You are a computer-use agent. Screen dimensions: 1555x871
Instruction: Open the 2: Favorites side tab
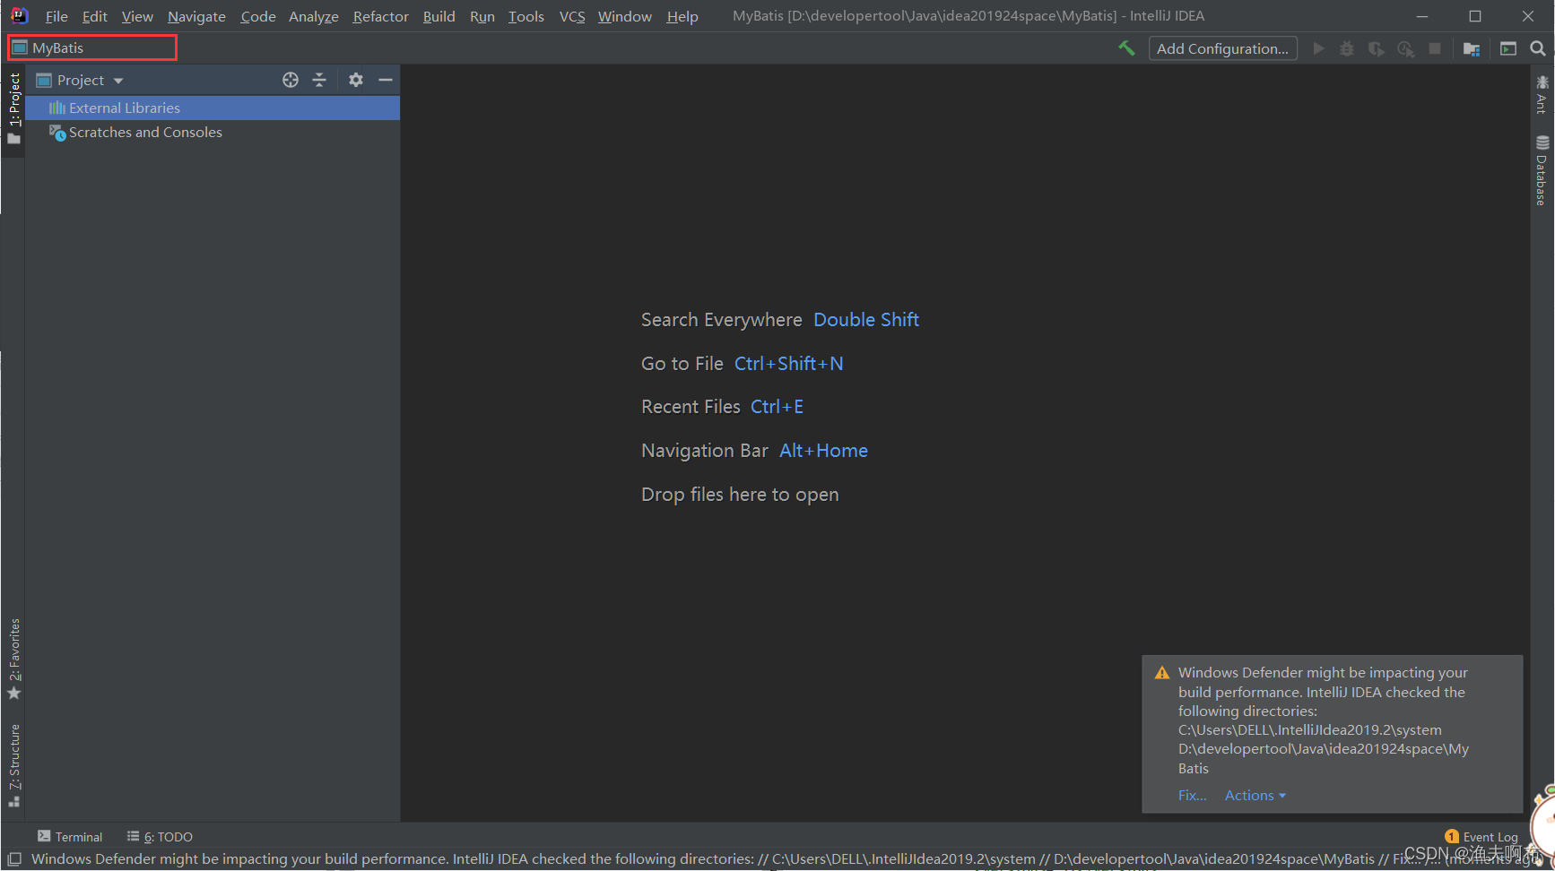tap(13, 659)
